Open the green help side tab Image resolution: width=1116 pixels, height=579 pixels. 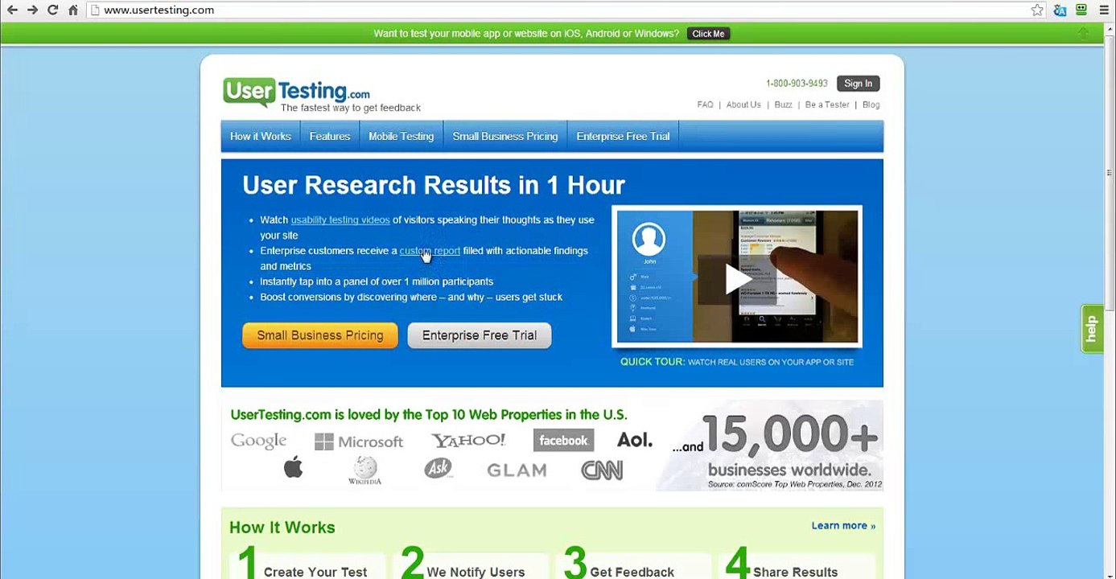pyautogui.click(x=1092, y=328)
